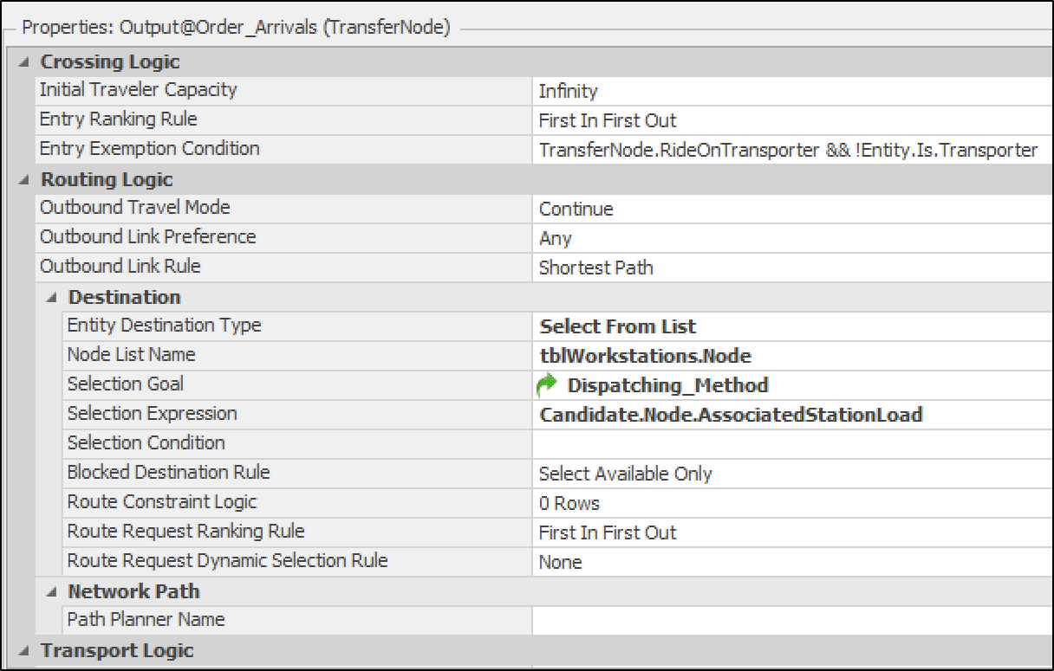Select the Selection Condition property label
Image resolution: width=1054 pixels, height=671 pixels.
click(146, 443)
